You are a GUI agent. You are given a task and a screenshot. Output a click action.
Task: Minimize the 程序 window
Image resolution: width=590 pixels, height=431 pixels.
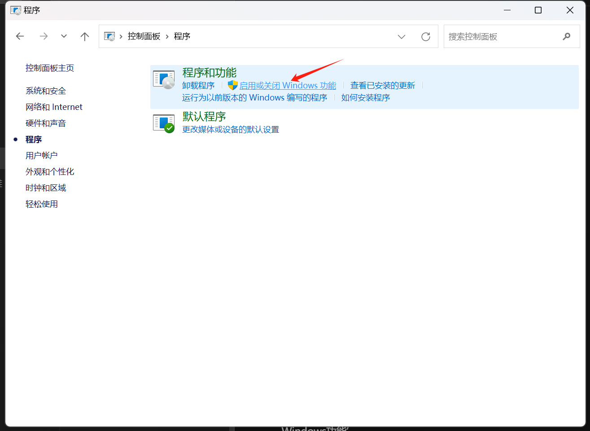pyautogui.click(x=507, y=10)
